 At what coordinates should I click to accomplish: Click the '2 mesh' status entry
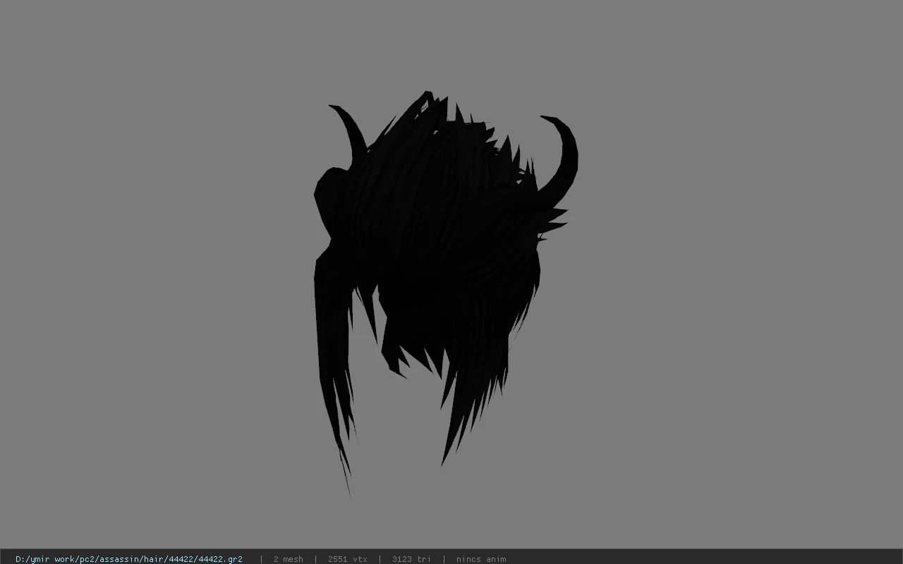pyautogui.click(x=288, y=559)
